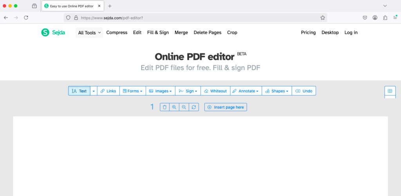
Task: Open the Sign dropdown
Action: [x=188, y=91]
